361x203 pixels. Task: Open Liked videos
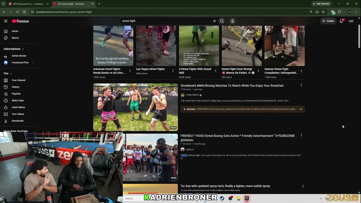point(19,107)
